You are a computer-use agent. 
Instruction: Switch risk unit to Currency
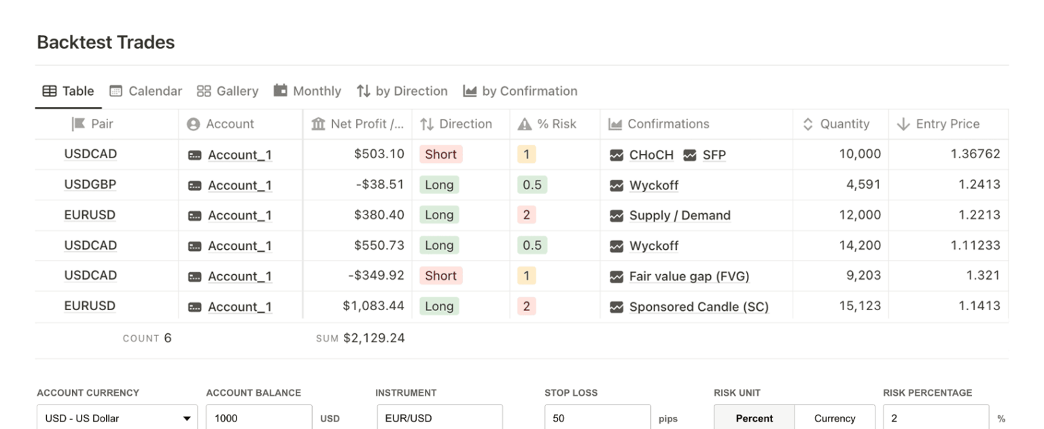point(834,418)
